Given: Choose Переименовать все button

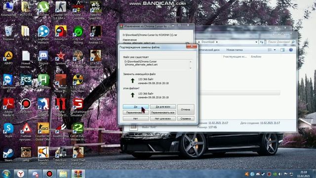Looking at the screenshot, I should (163, 112).
